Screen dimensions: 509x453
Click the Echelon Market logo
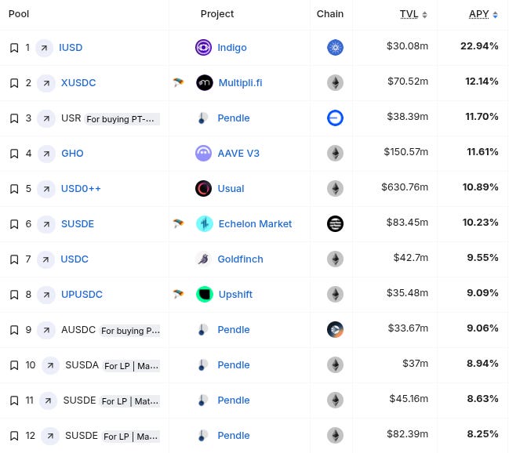(205, 224)
